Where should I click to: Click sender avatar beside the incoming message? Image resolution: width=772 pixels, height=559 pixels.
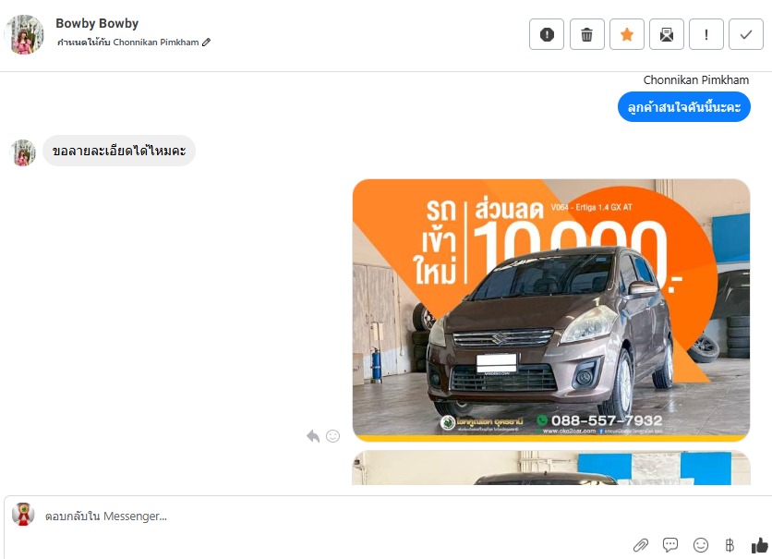pyautogui.click(x=23, y=152)
